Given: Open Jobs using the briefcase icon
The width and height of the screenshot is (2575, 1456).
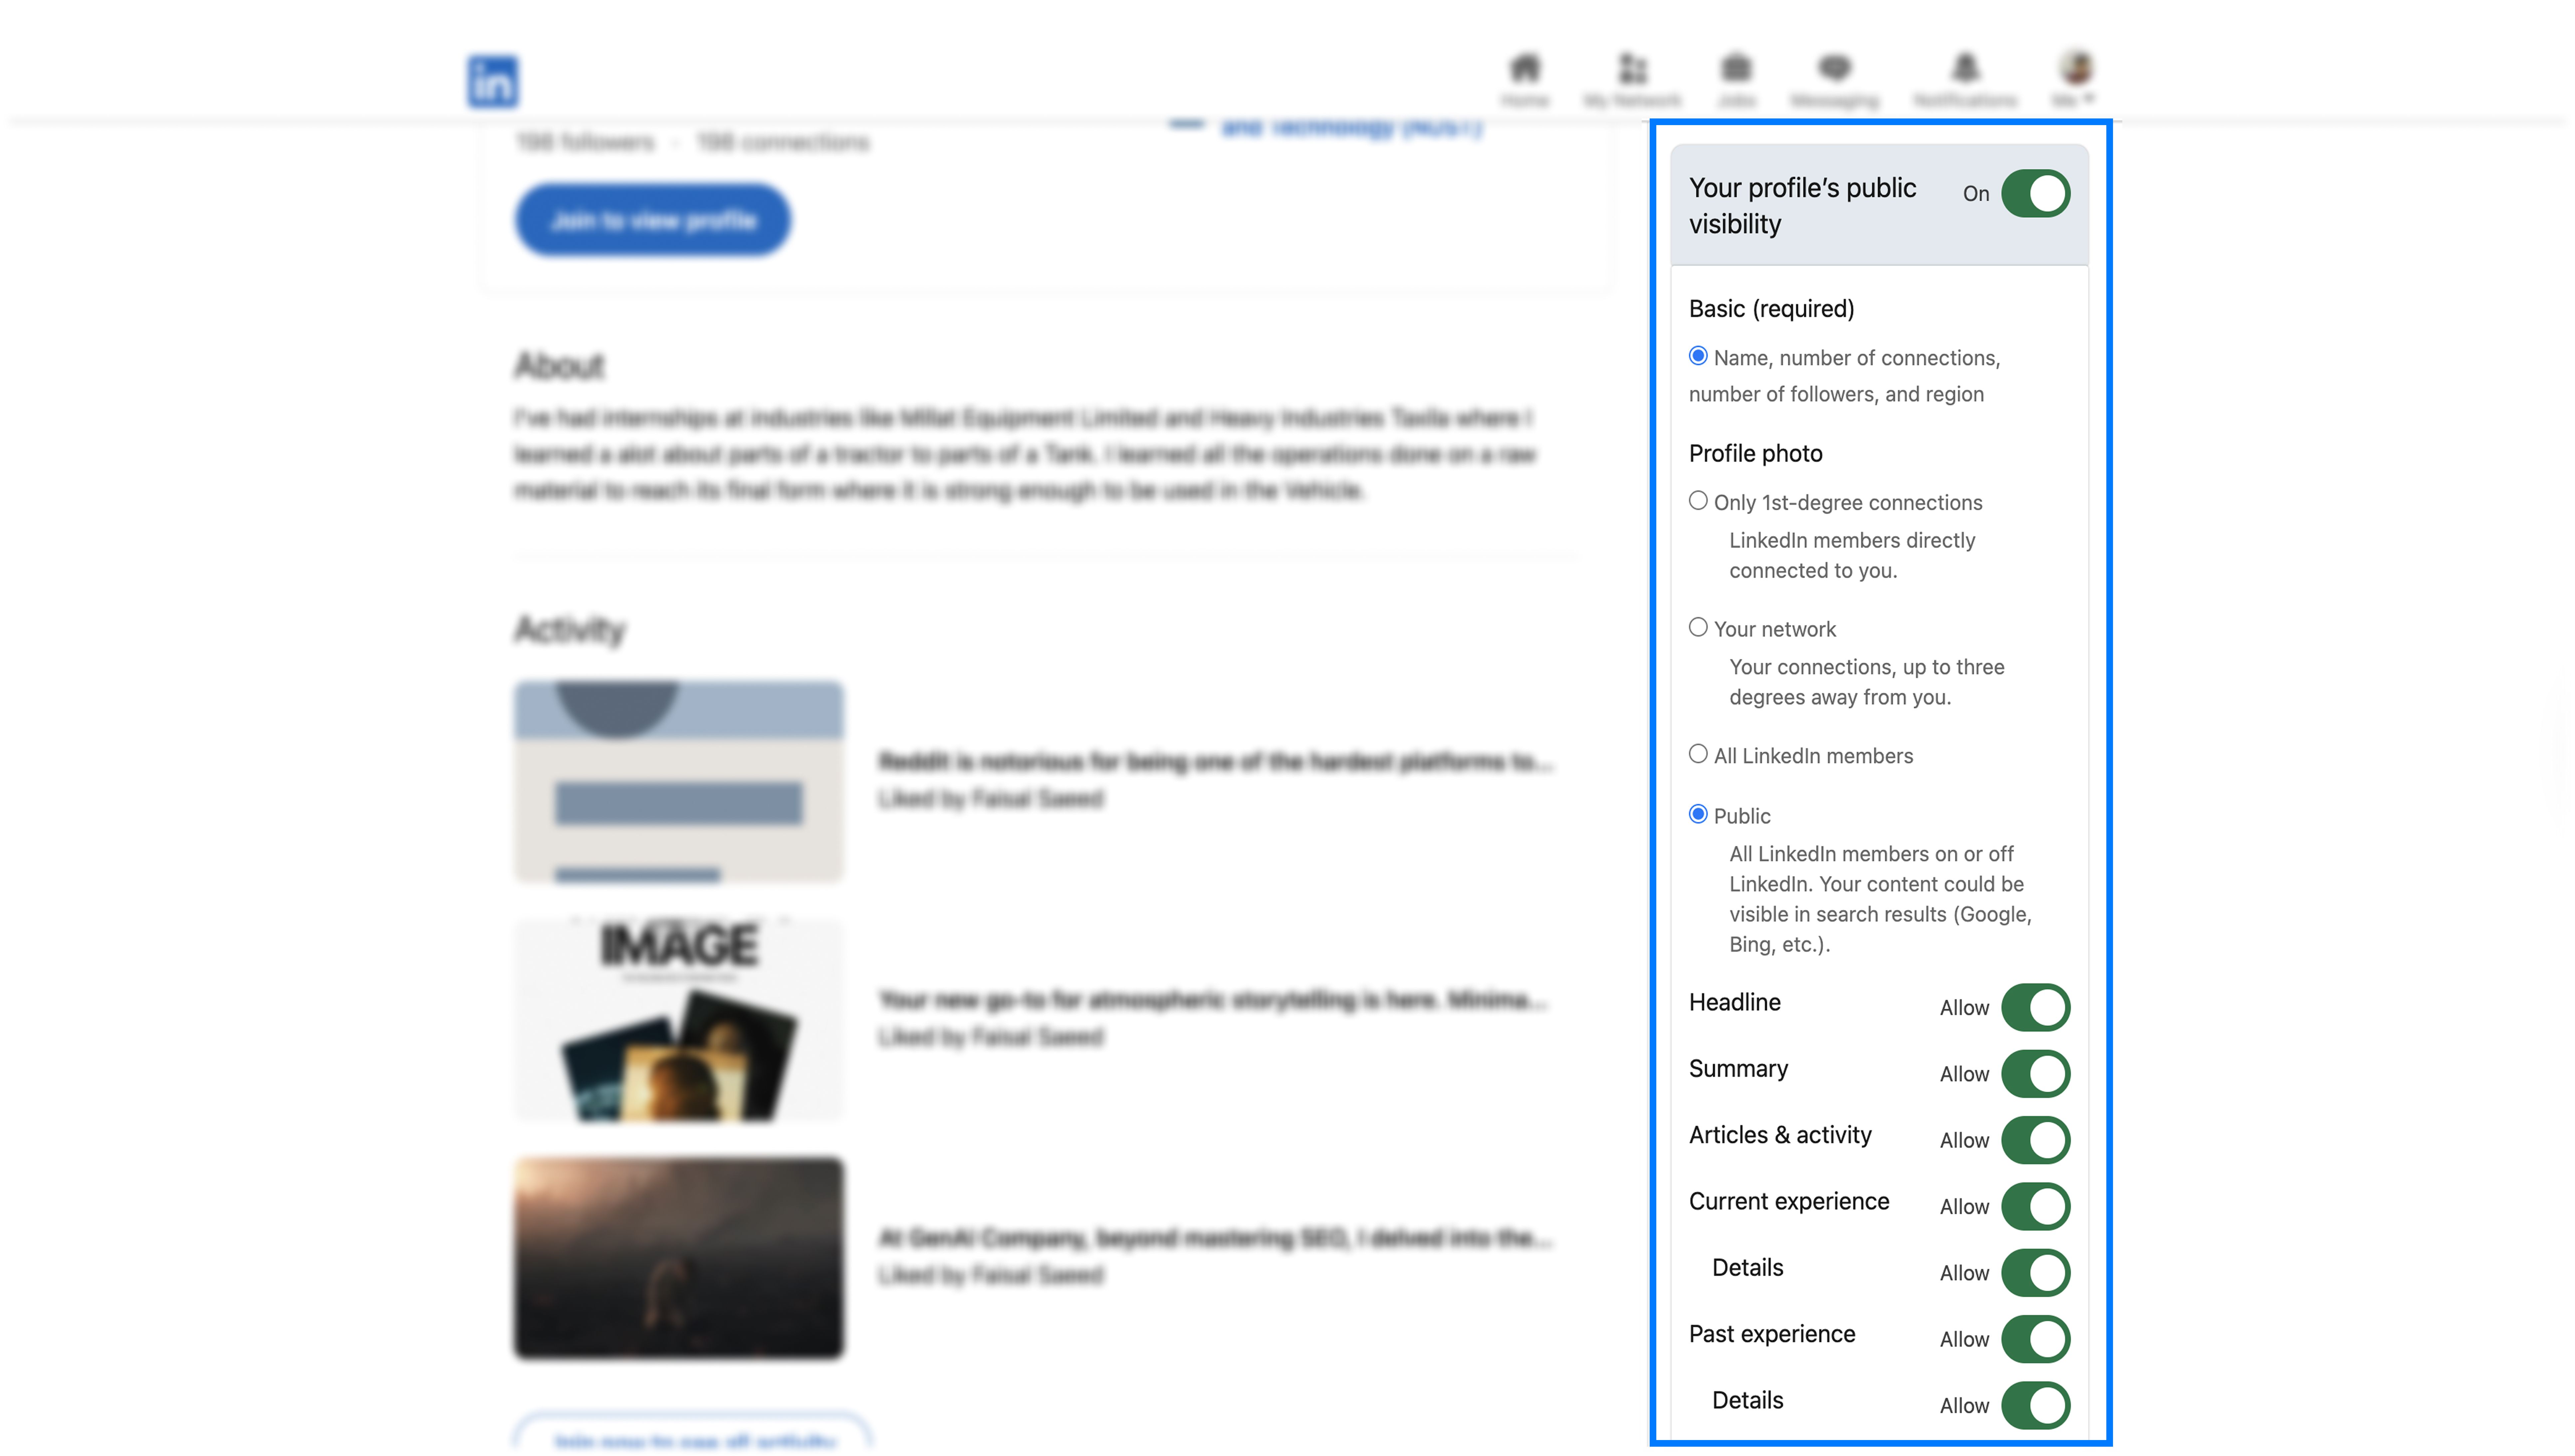Looking at the screenshot, I should coord(1736,68).
